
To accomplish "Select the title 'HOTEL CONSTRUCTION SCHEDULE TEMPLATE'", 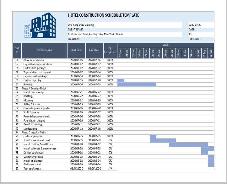I will tap(104, 15).
